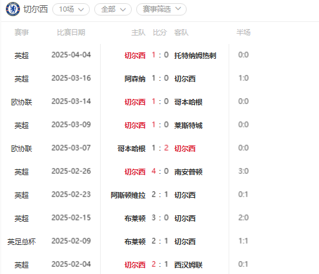
Task: Select the 赛事 column header
Action: (x=21, y=32)
